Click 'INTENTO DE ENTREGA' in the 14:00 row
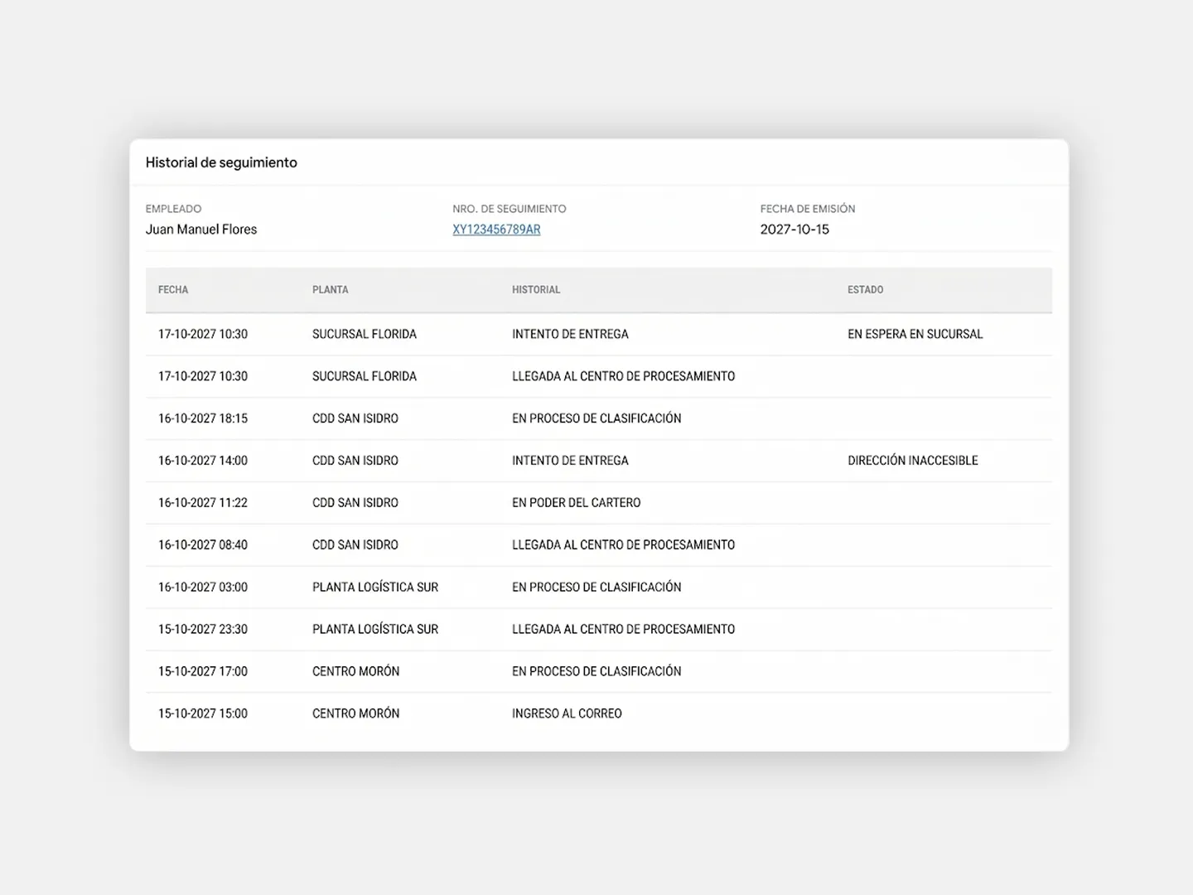 (x=570, y=461)
